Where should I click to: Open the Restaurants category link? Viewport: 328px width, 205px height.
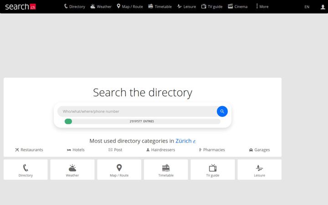[31, 150]
